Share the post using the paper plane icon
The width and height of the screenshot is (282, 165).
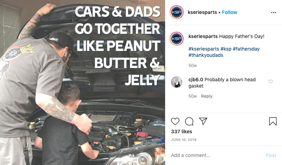click(x=203, y=121)
